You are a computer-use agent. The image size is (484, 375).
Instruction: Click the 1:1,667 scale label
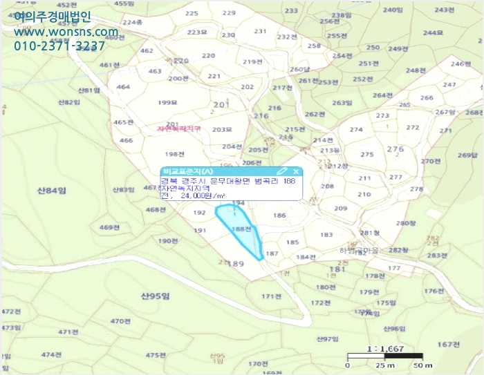385,349
